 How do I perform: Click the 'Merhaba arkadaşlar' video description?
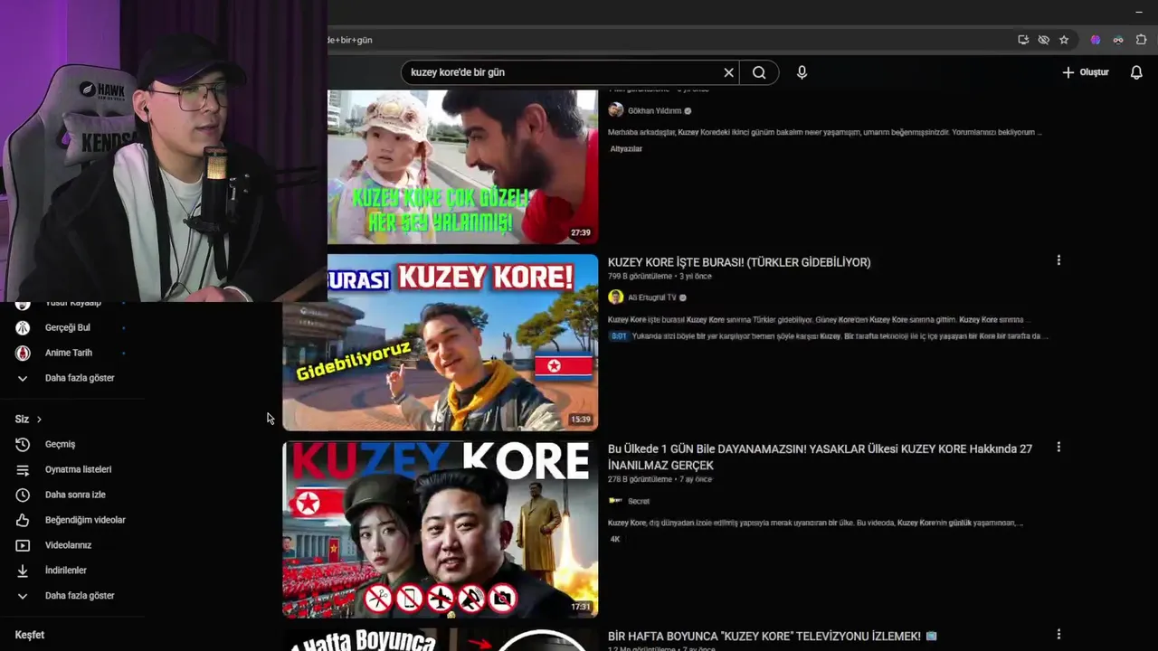coord(825,132)
